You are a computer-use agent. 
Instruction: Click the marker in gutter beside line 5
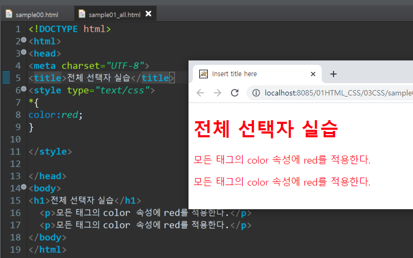coord(6,78)
